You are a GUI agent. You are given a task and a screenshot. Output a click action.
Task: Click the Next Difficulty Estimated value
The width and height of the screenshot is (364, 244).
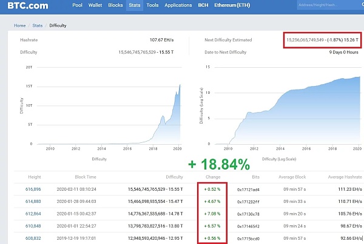(322, 40)
